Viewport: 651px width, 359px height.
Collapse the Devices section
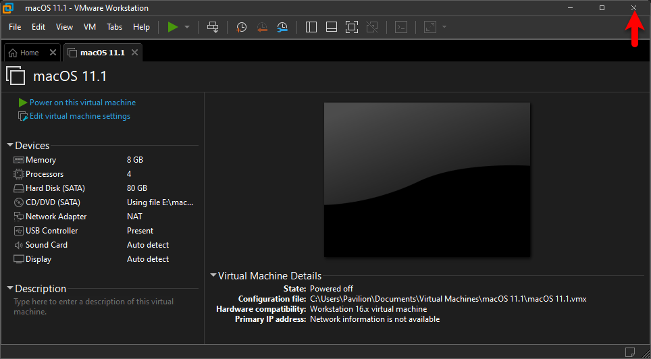(x=10, y=145)
